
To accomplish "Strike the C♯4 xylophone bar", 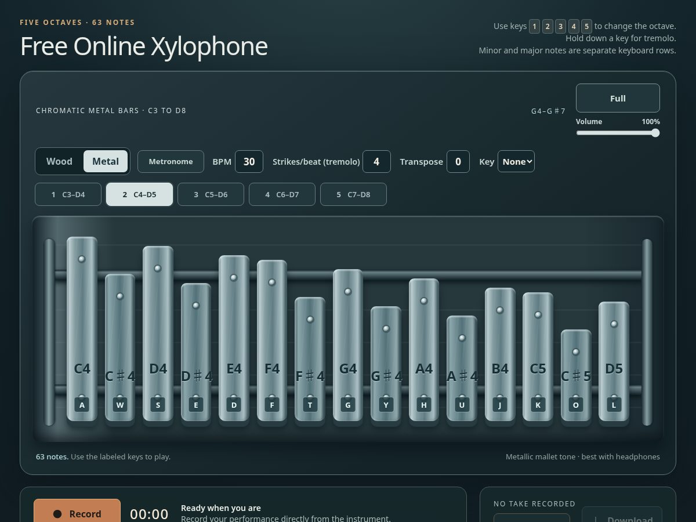I will pos(120,347).
